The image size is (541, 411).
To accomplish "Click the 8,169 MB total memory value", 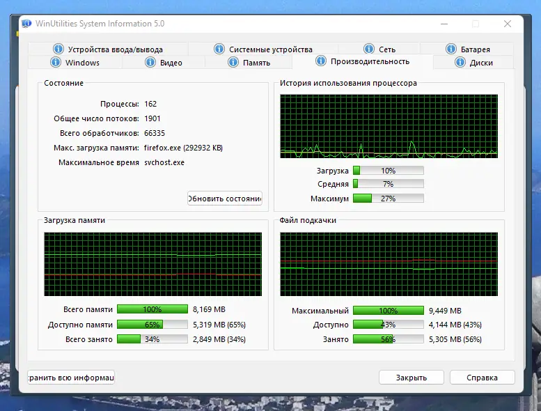I will [209, 309].
